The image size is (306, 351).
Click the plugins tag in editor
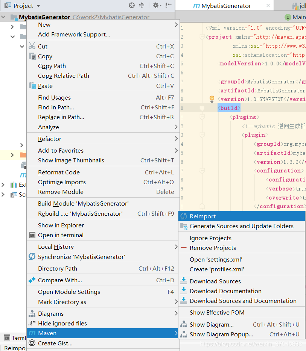[244, 117]
